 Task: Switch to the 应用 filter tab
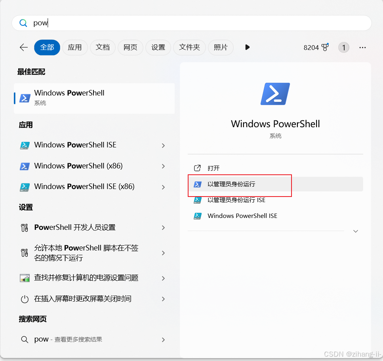[x=75, y=47]
